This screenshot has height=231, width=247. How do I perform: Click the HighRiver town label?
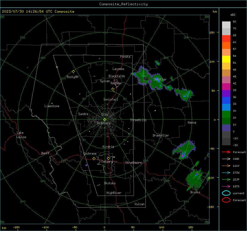click(114, 193)
